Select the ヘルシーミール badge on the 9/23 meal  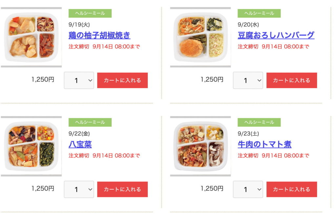[x=259, y=122]
